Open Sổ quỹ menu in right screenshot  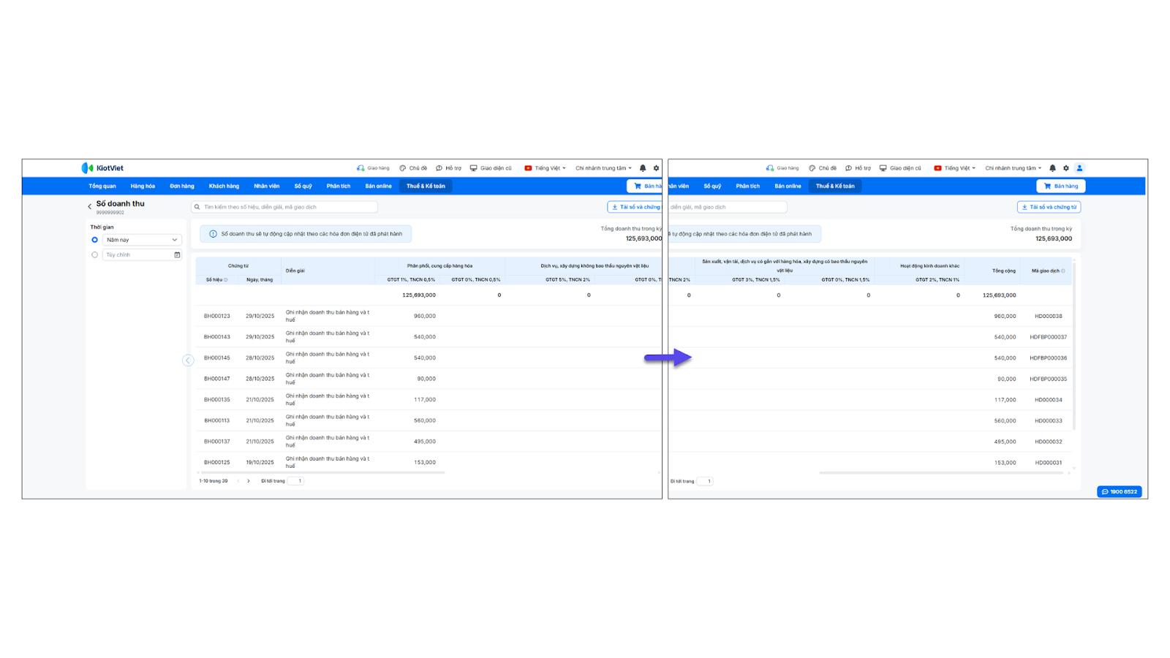click(x=712, y=186)
